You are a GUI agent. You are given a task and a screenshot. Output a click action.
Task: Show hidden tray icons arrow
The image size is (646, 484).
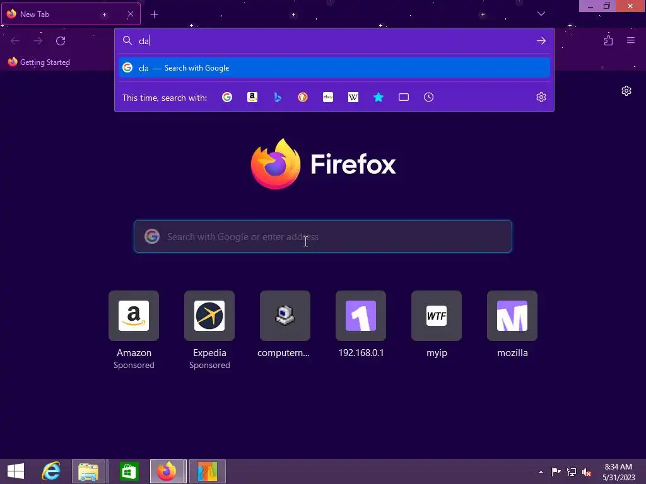point(541,472)
